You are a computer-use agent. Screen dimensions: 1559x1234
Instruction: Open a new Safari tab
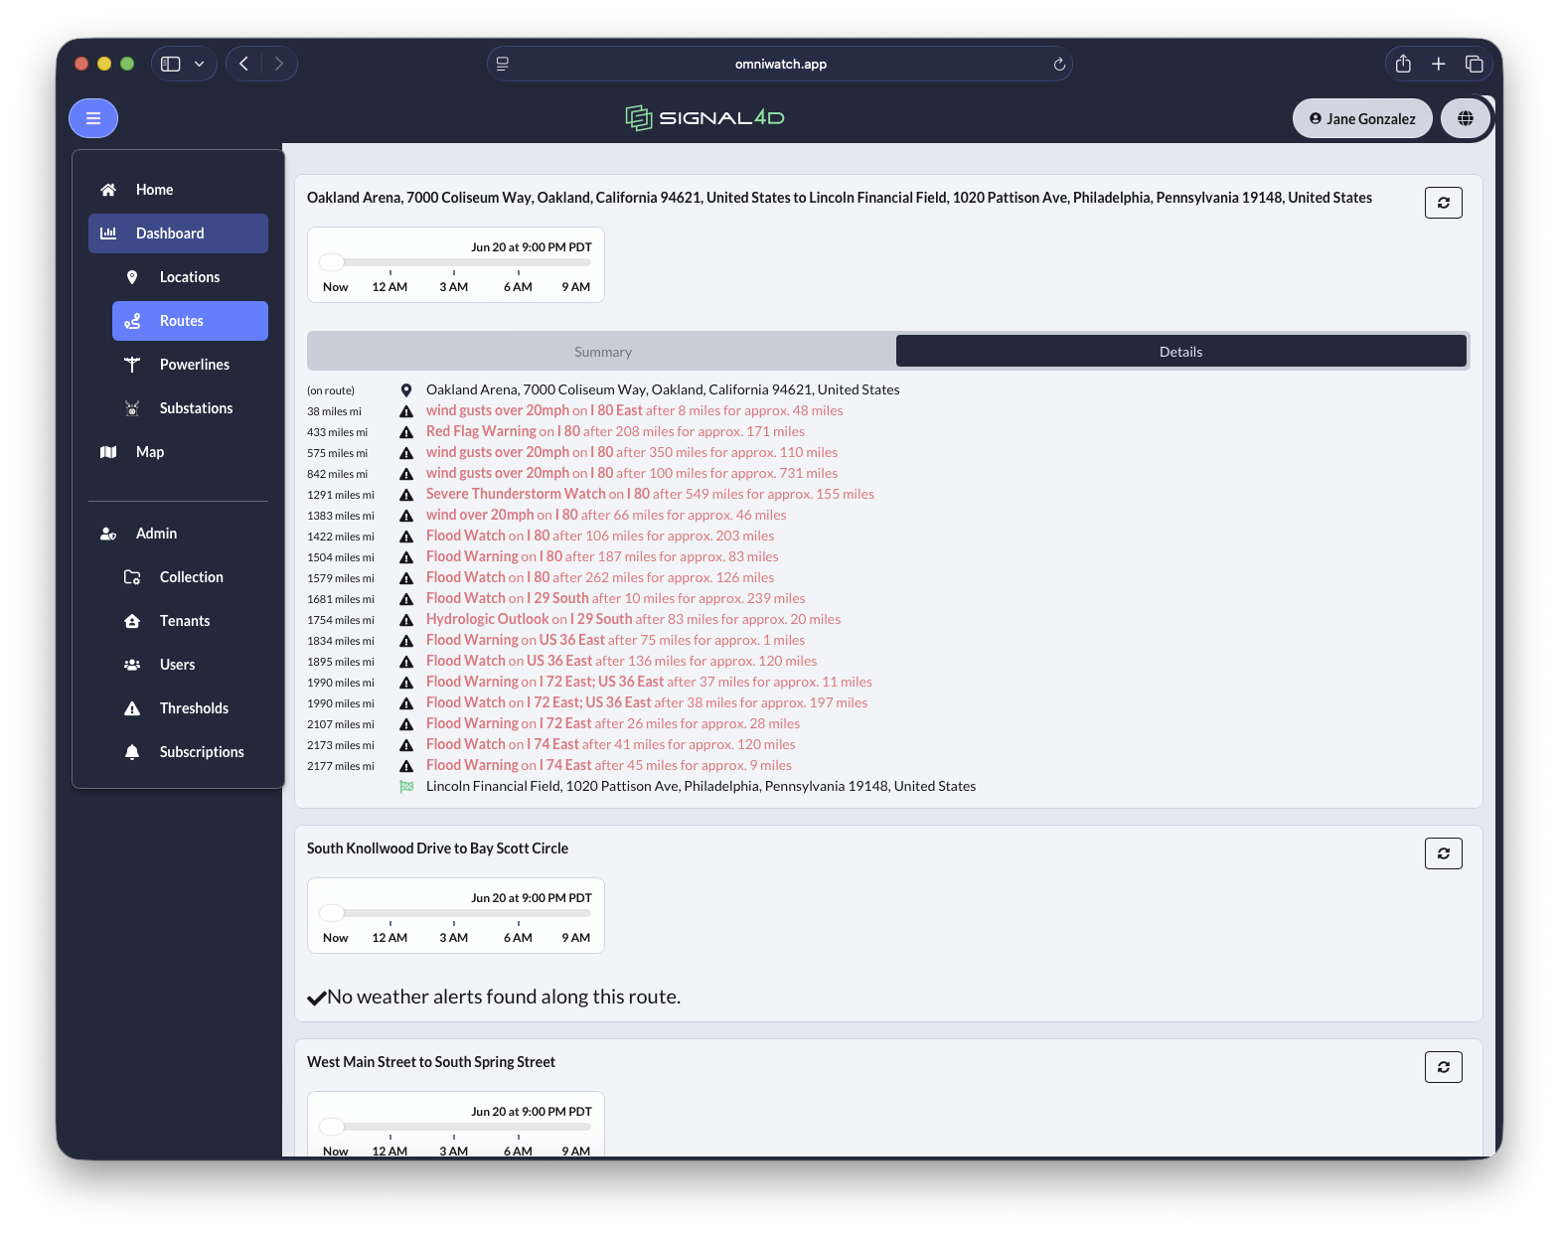1438,64
